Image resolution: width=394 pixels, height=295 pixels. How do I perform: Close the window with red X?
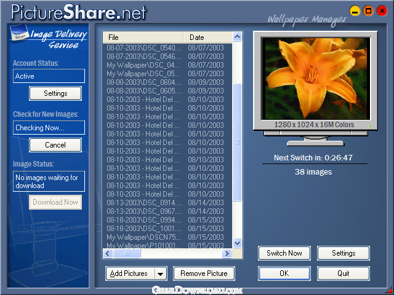click(382, 11)
